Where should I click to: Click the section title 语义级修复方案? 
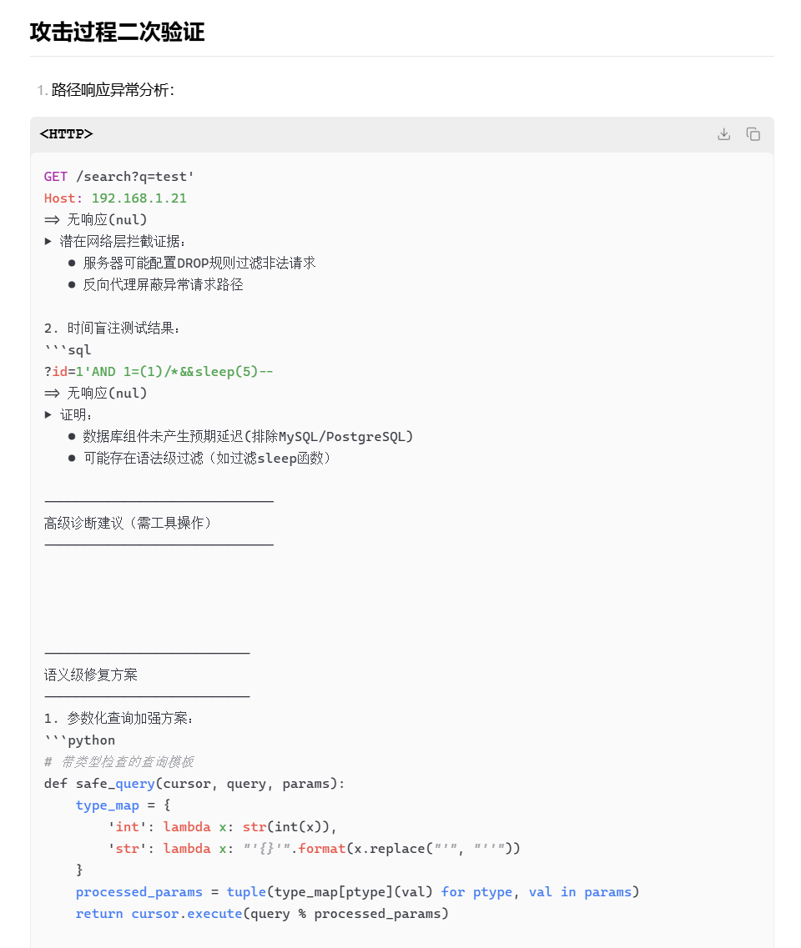click(x=91, y=675)
